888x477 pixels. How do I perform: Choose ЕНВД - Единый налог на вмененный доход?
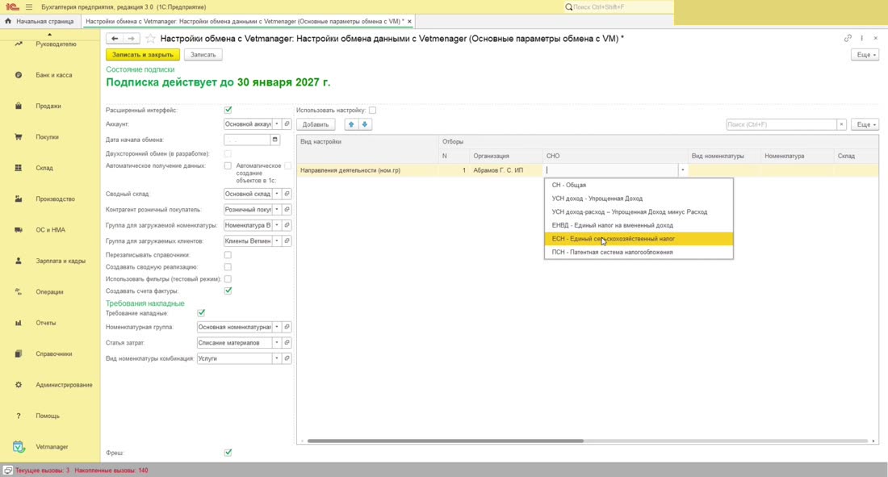point(639,225)
